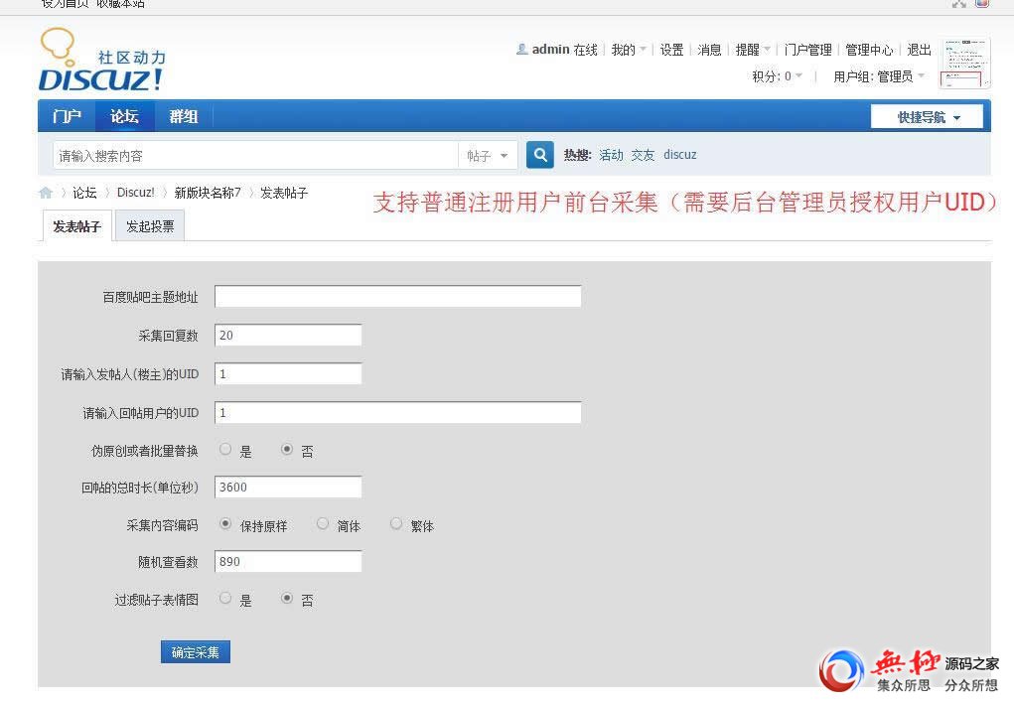Select 简体 content encoding option
Screen dimensions: 1014x701
tap(323, 524)
